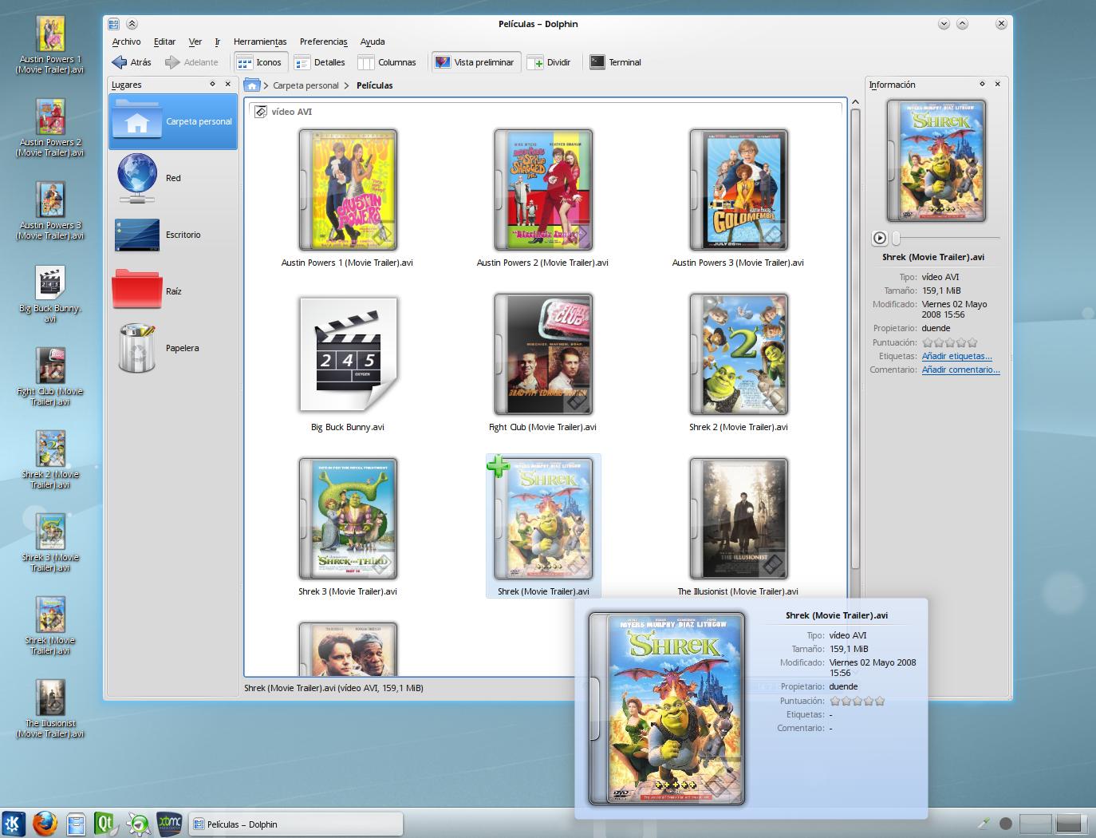Split the view with Dividir
The height and width of the screenshot is (838, 1096).
point(550,62)
